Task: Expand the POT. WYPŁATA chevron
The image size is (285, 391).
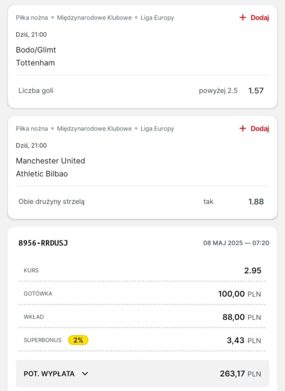Action: click(x=85, y=374)
